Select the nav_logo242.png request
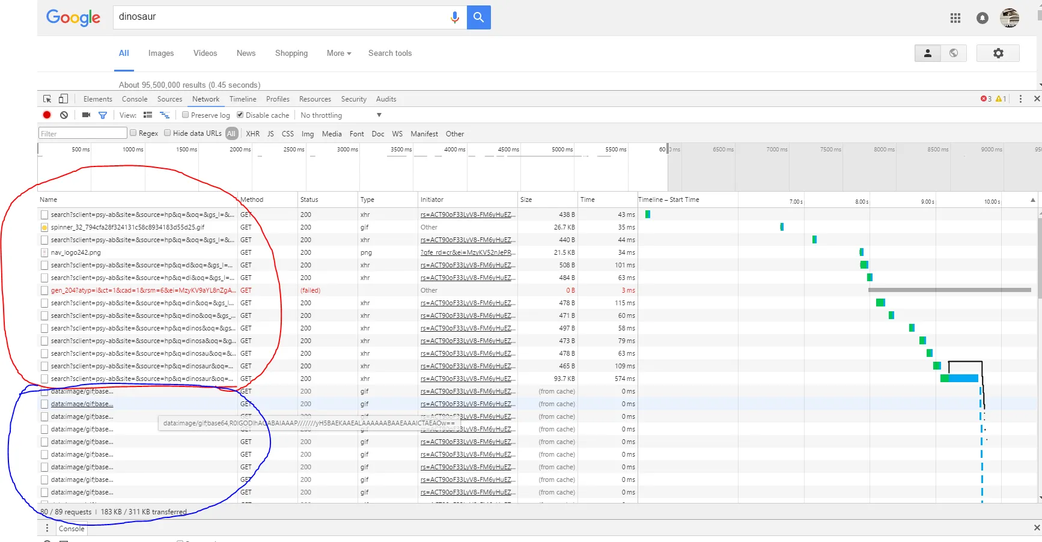 [76, 253]
